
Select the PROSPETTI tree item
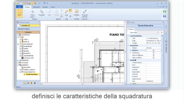pyautogui.click(x=27, y=54)
